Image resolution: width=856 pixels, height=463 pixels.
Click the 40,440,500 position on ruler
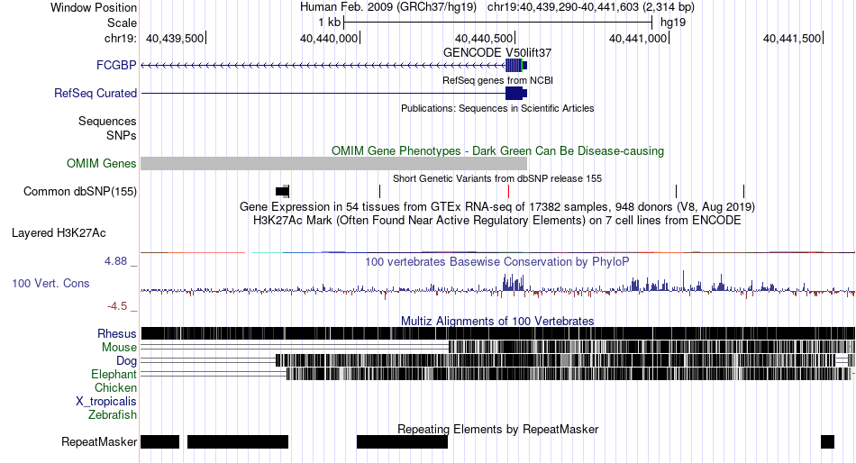(x=484, y=38)
